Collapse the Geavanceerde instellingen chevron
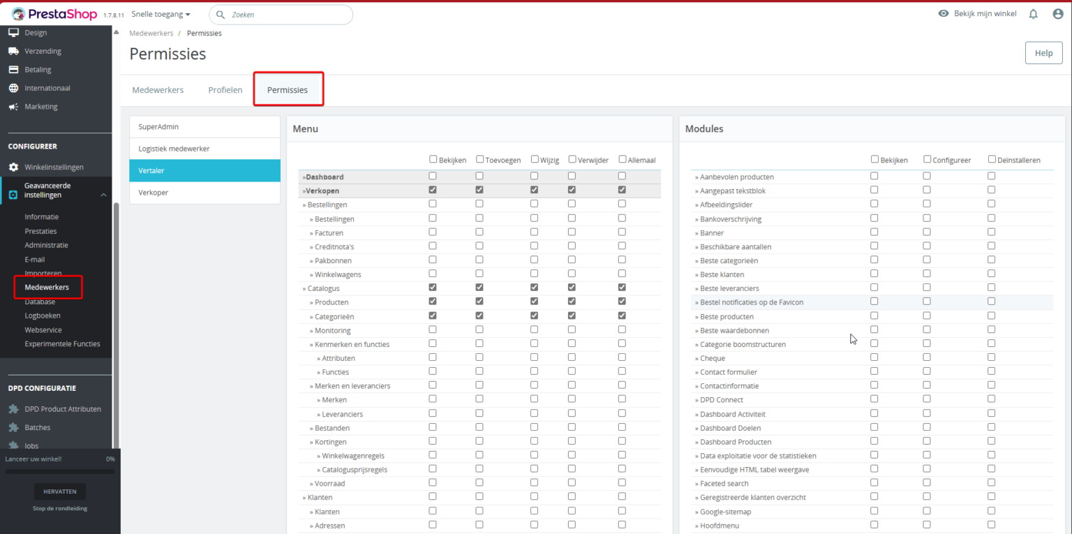Screen dimensions: 1072x534 coord(103,195)
